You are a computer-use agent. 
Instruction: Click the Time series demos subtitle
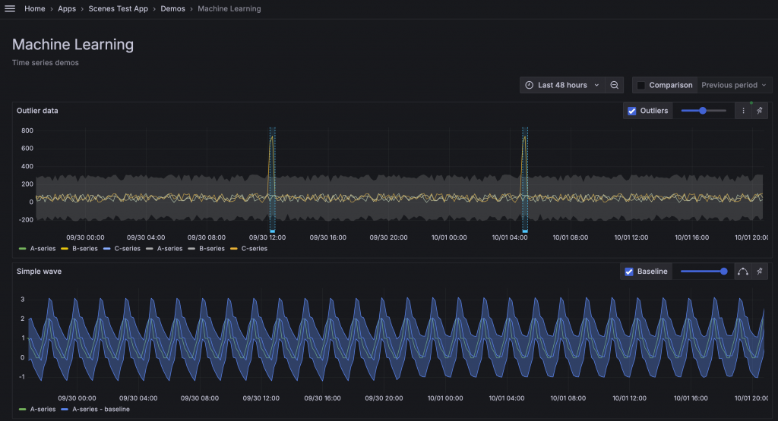click(45, 63)
